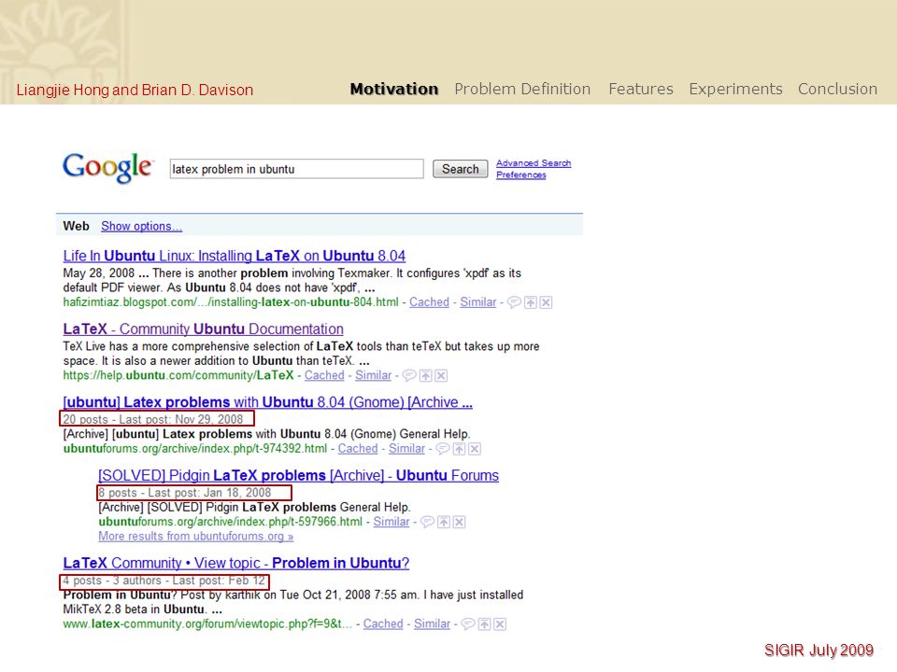Screen dimensions: 897x672
Task: Expand Show options link
Action: pyautogui.click(x=141, y=226)
